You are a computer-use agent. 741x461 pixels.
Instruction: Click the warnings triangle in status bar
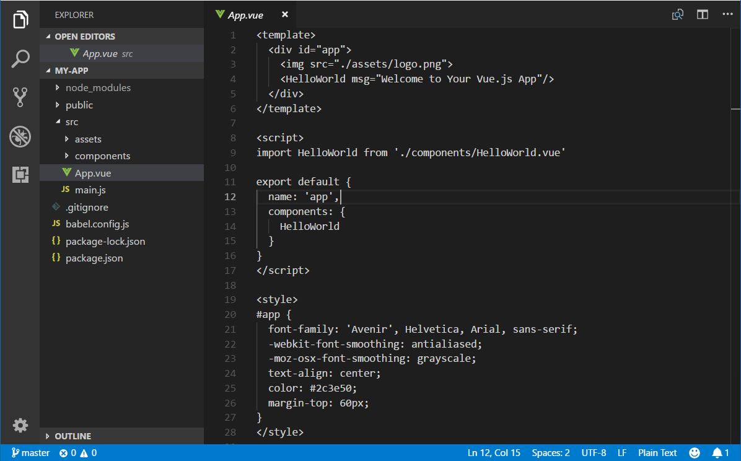84,453
